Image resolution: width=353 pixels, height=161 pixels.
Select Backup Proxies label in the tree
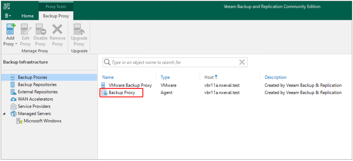(32, 77)
